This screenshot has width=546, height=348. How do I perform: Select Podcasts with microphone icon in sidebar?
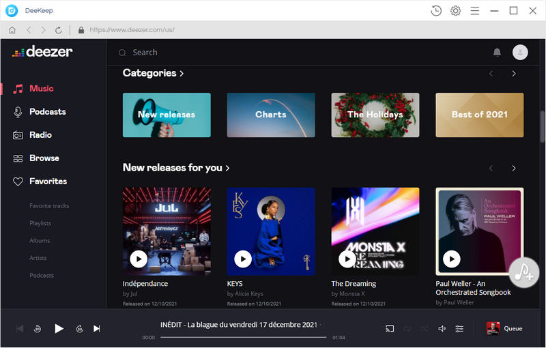click(x=40, y=112)
